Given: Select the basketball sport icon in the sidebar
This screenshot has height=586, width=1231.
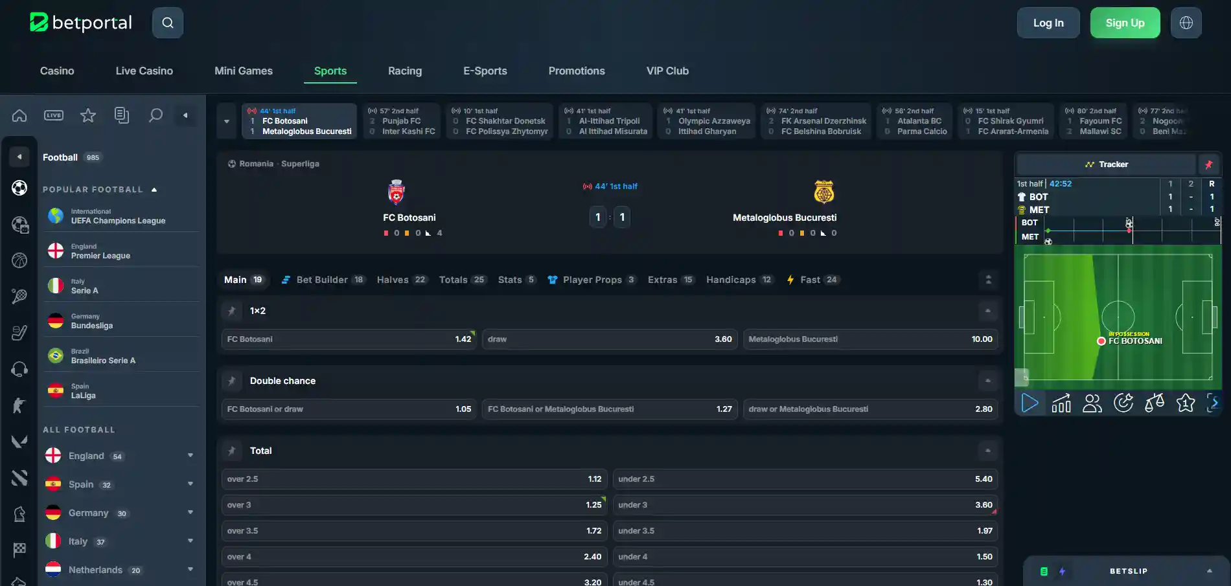Looking at the screenshot, I should coord(19,260).
